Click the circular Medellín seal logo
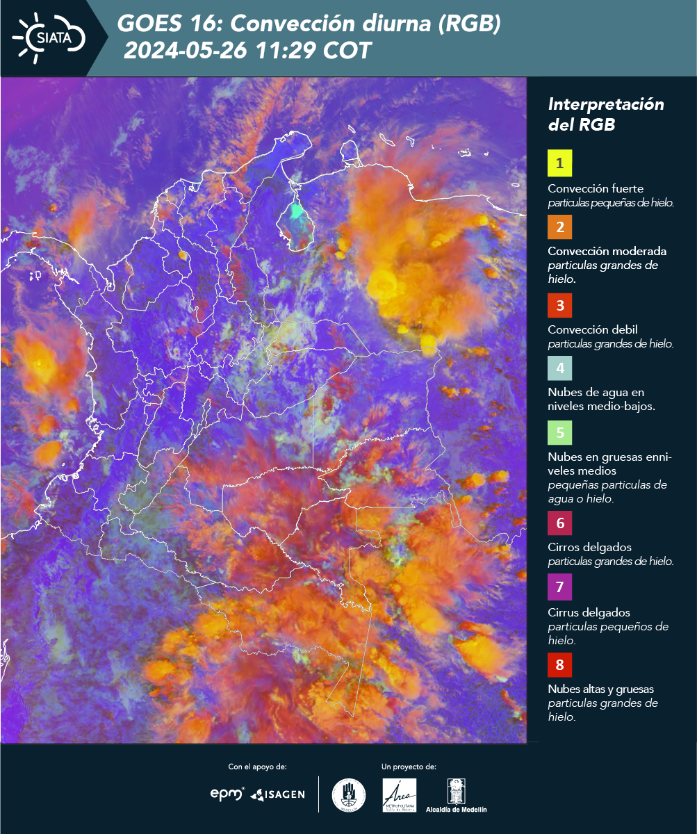 349,794
